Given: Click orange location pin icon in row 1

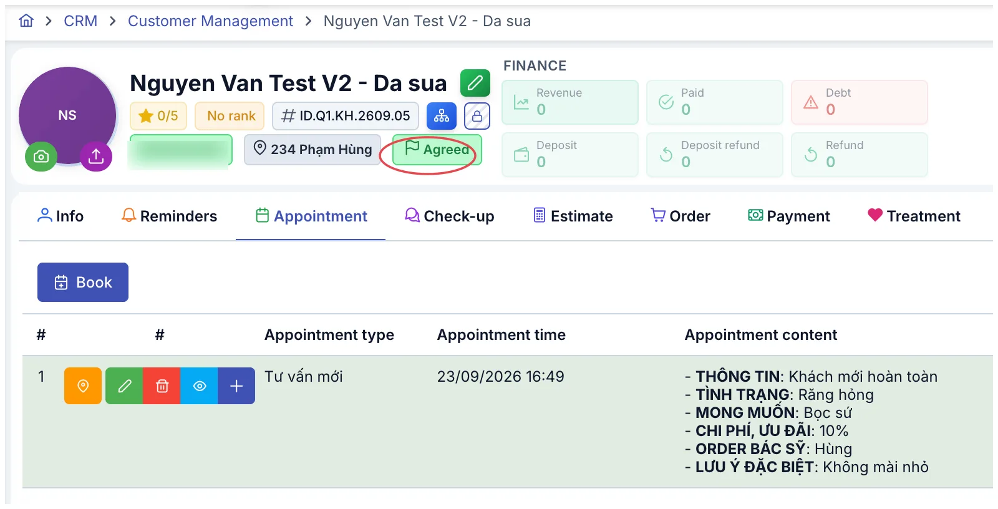Looking at the screenshot, I should (x=83, y=386).
